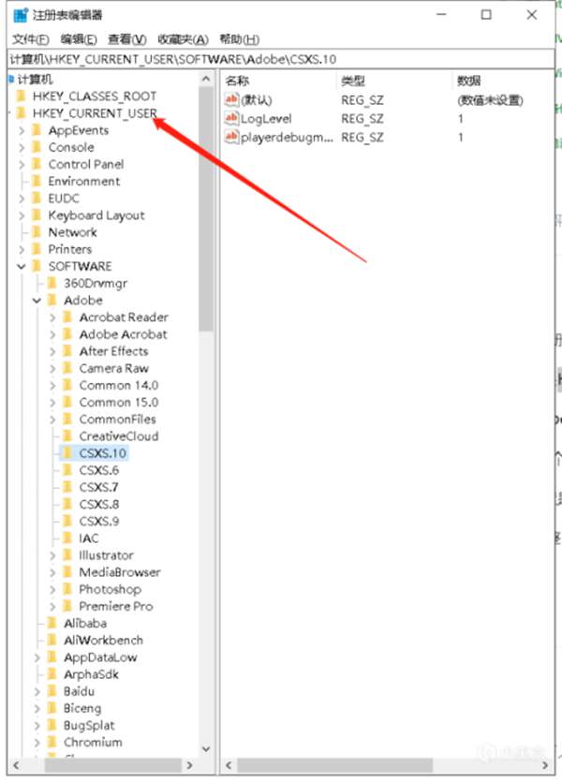Image resolution: width=562 pixels, height=782 pixels.
Task: Expand the Premiere Pro key
Action: (52, 606)
